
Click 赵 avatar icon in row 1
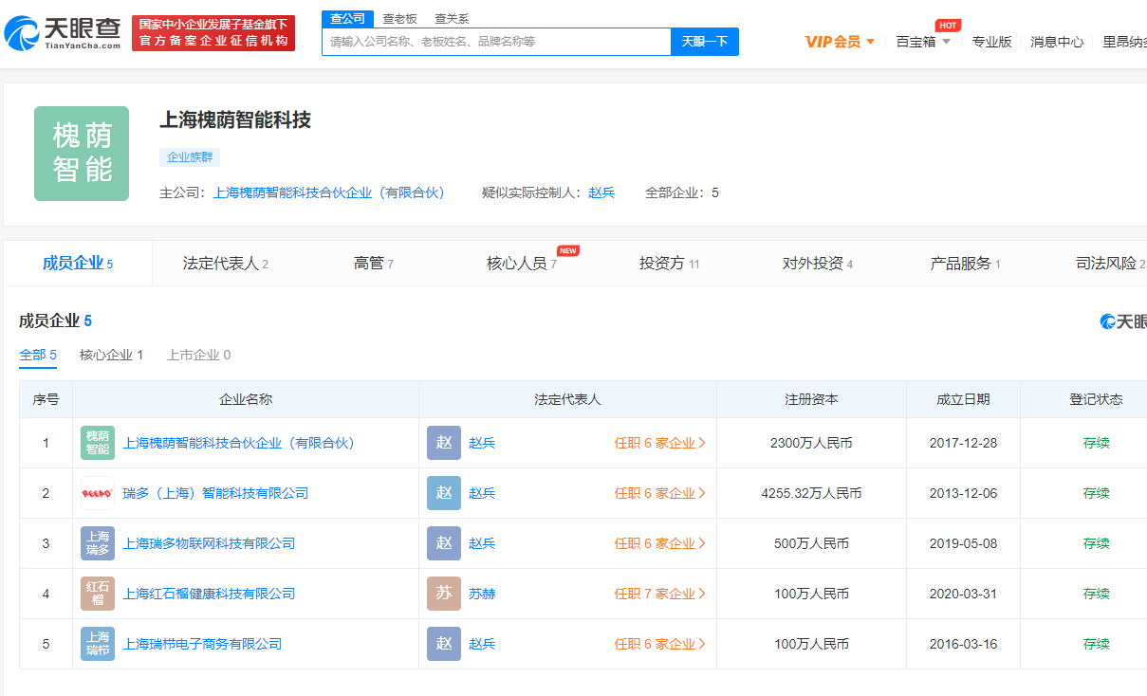(x=443, y=443)
